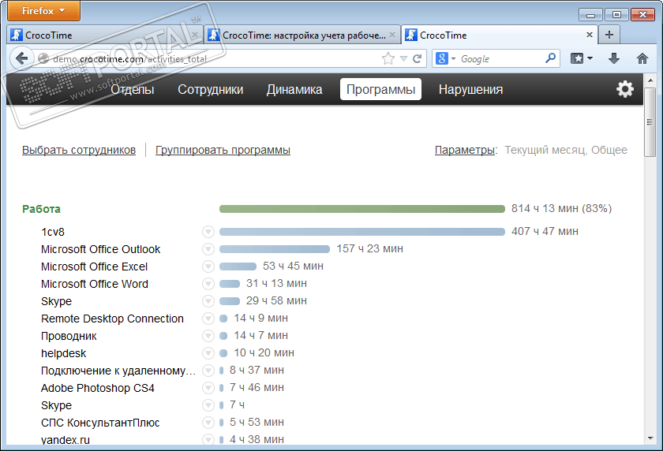Bookmark this page with the star icon
This screenshot has height=451, width=663.
(x=388, y=58)
